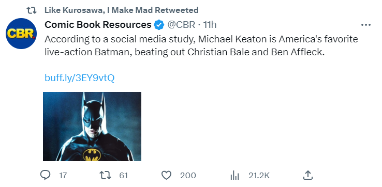Screen dimensions: 382x187
Task: Open the tweet via the 11h timestamp
Action: coord(210,25)
